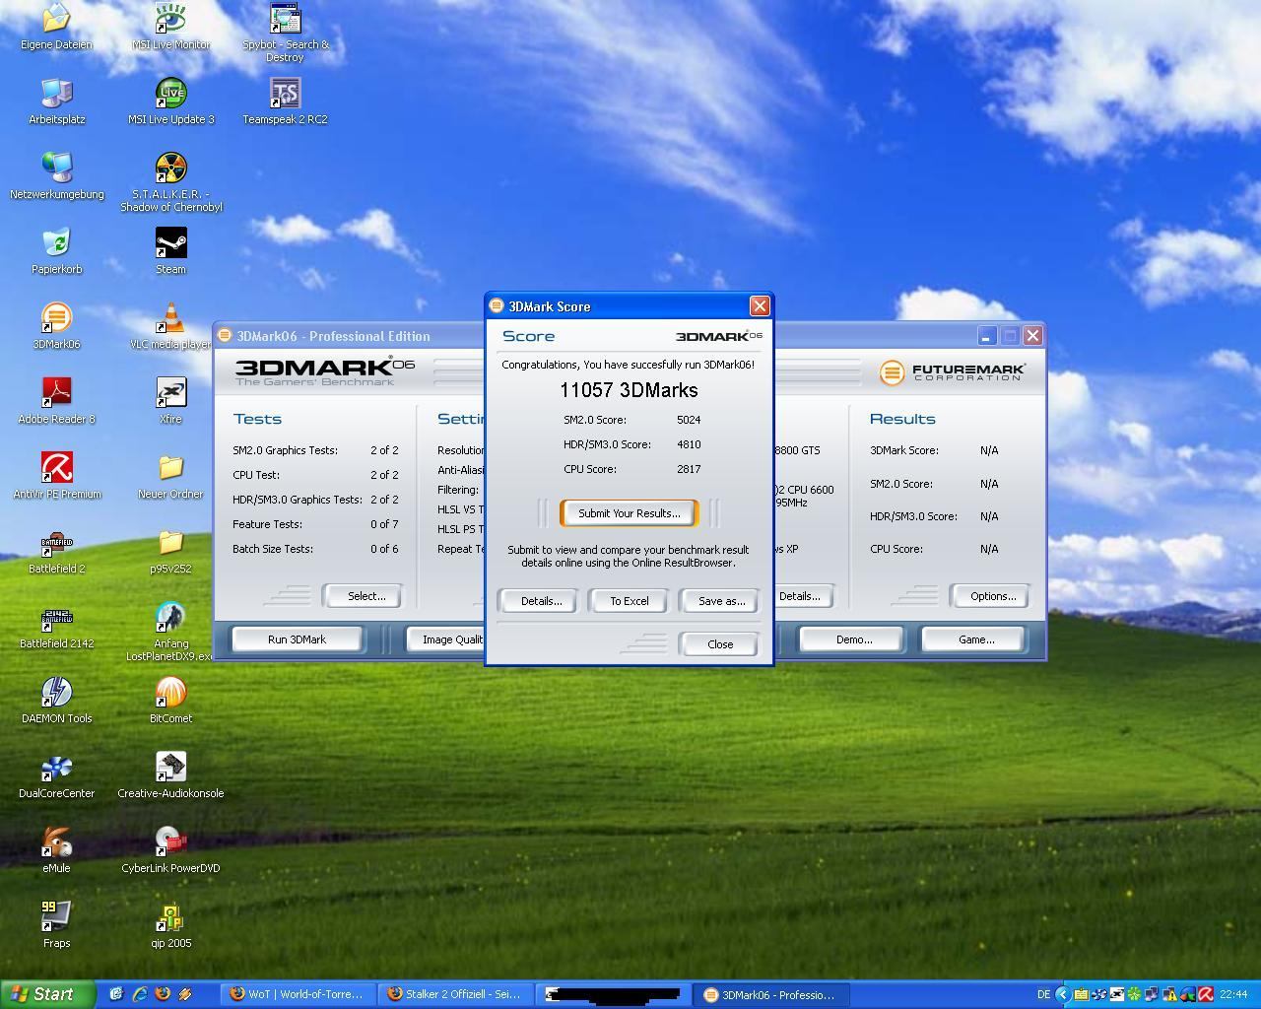Viewport: 1261px width, 1009px height.
Task: Click the Internet Explorer quick launch icon
Action: 140,994
